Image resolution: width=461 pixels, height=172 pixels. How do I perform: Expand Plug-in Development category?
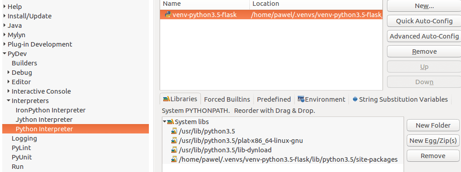pyautogui.click(x=4, y=44)
